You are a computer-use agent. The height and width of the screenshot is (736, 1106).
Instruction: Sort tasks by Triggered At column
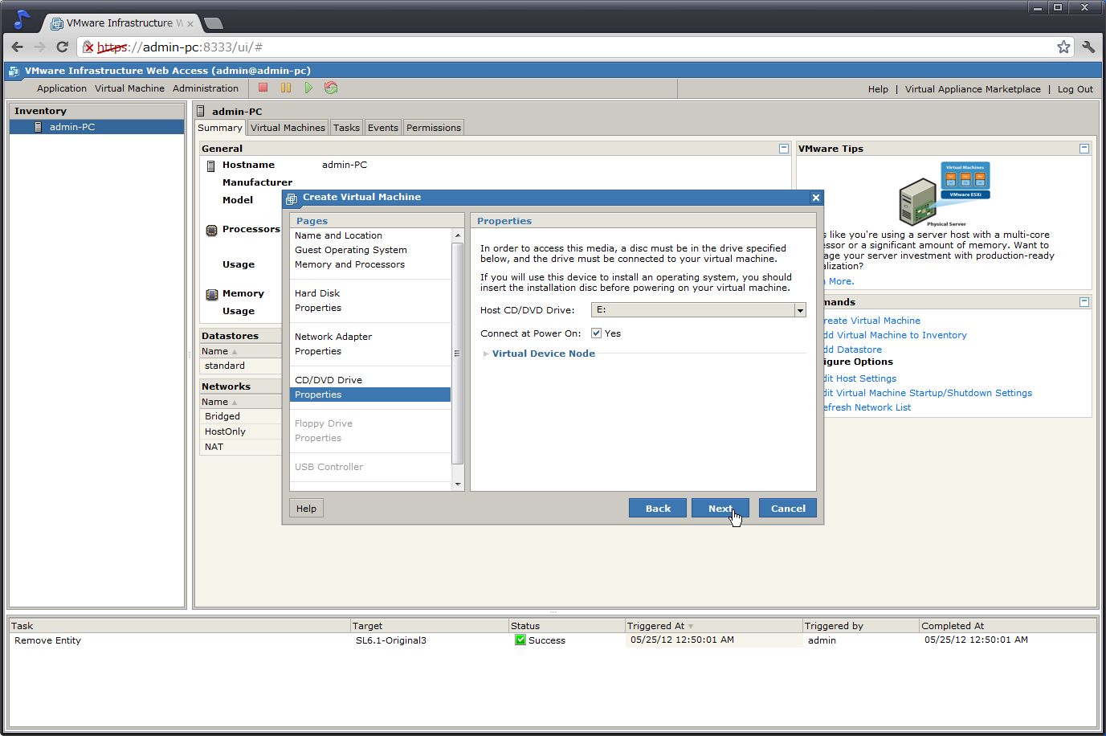pos(713,626)
